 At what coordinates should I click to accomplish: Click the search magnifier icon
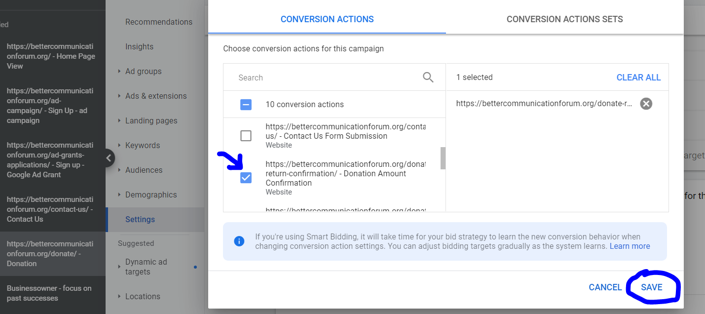[x=428, y=78]
